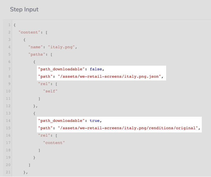Click the "name" key on line 4
Viewport: 211px width, 177px height.
[35, 47]
